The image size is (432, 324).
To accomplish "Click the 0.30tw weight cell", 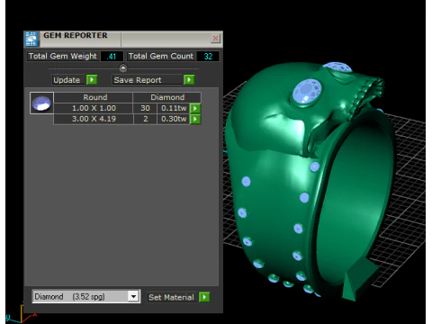I will click(174, 119).
